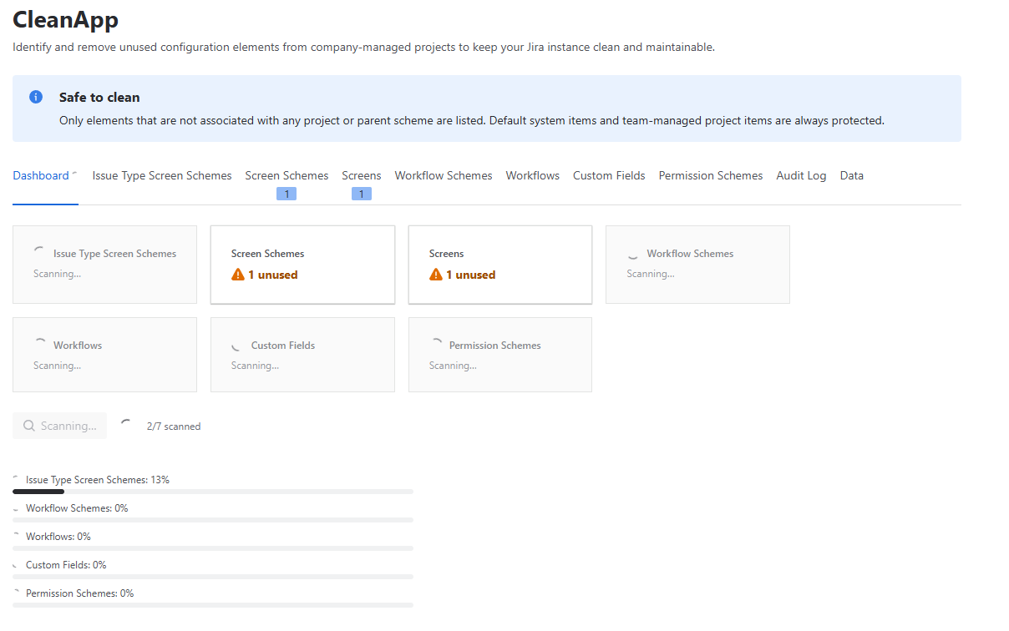Click the warning triangle on Screen Schemes card
This screenshot has height=631, width=1009.
pos(236,274)
